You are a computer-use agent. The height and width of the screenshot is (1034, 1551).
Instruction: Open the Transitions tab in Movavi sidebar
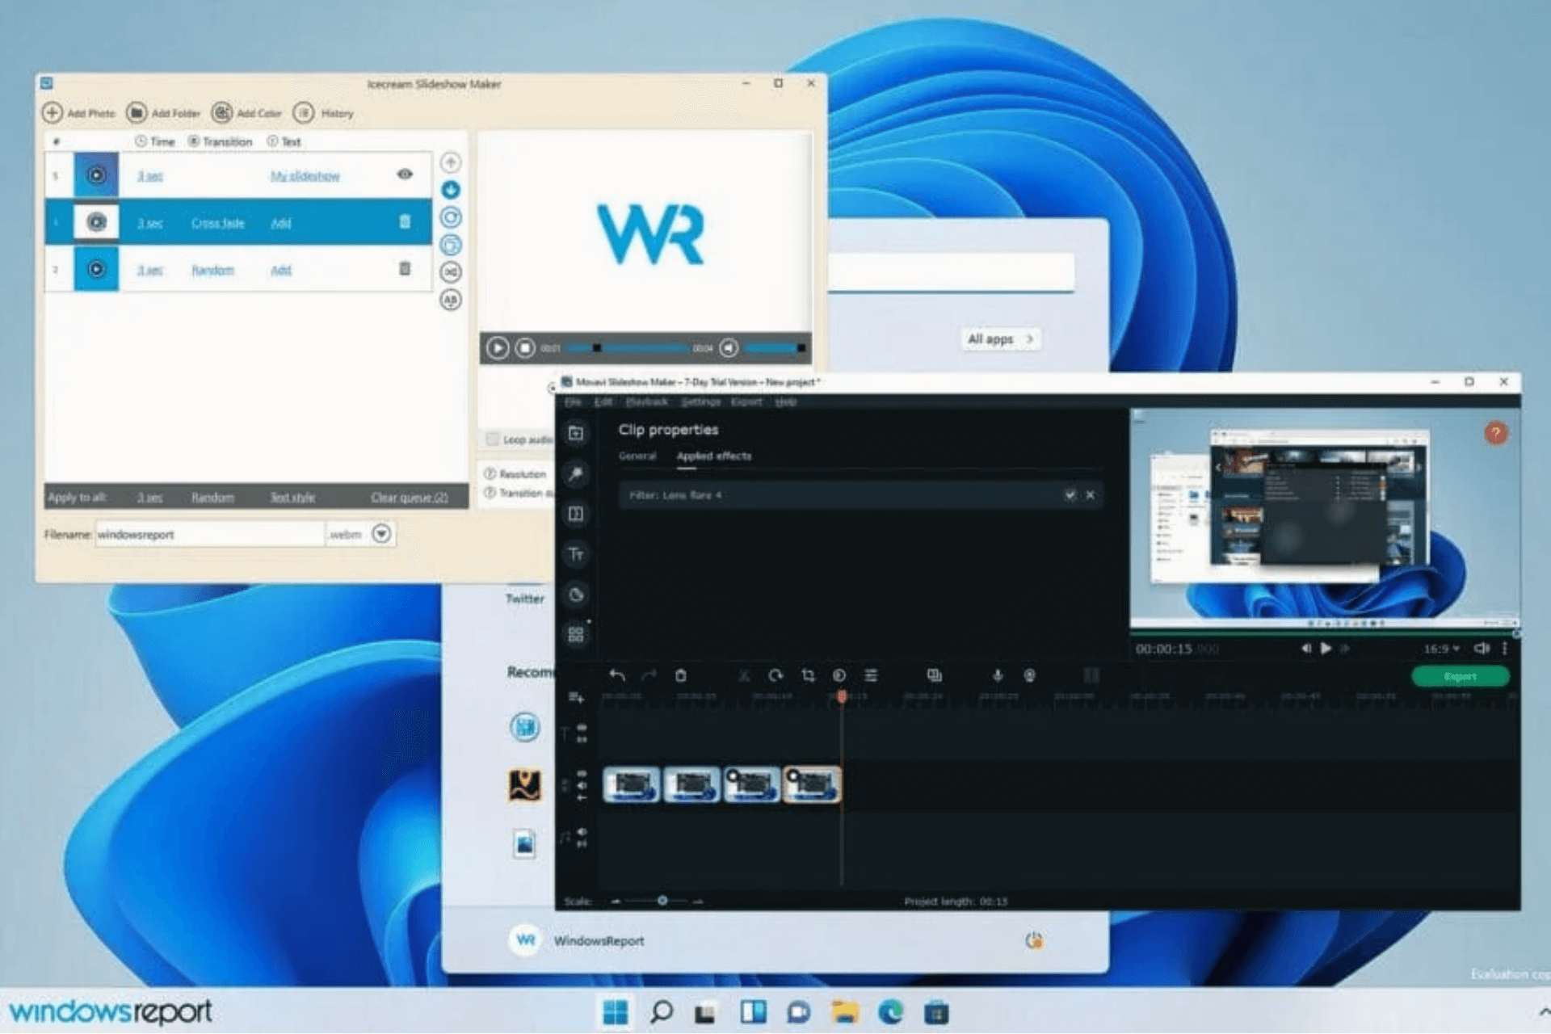coord(576,514)
